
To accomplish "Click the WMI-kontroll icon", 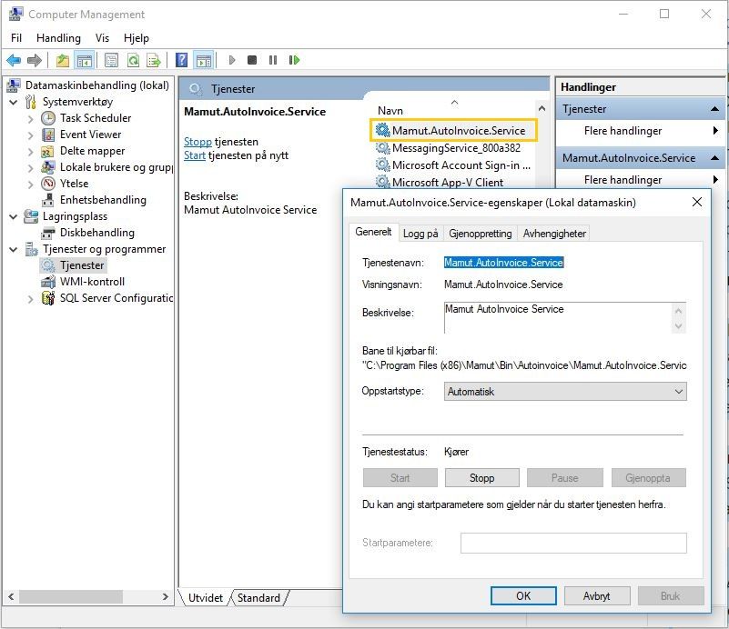I will pos(48,282).
